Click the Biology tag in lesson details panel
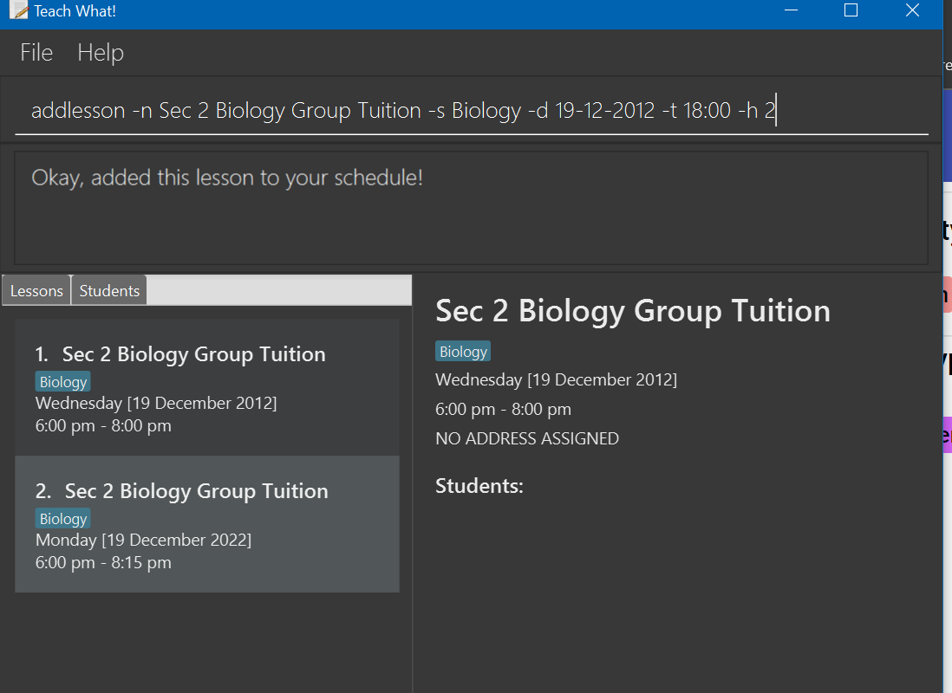The height and width of the screenshot is (693, 952). pyautogui.click(x=463, y=352)
